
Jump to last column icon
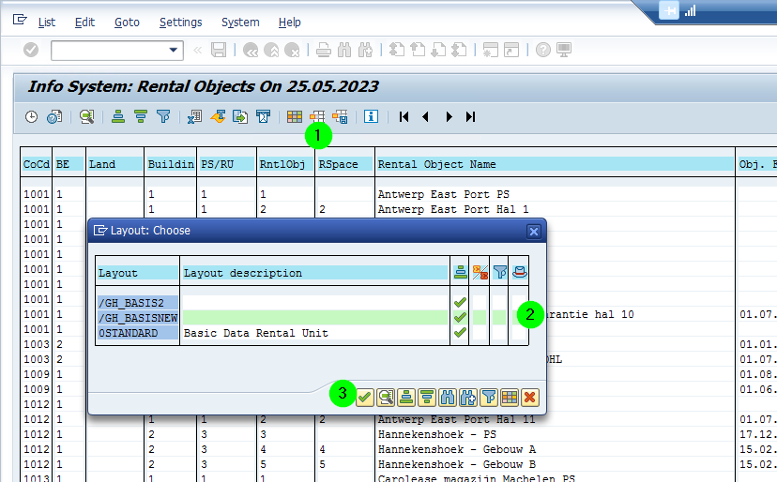(x=470, y=117)
